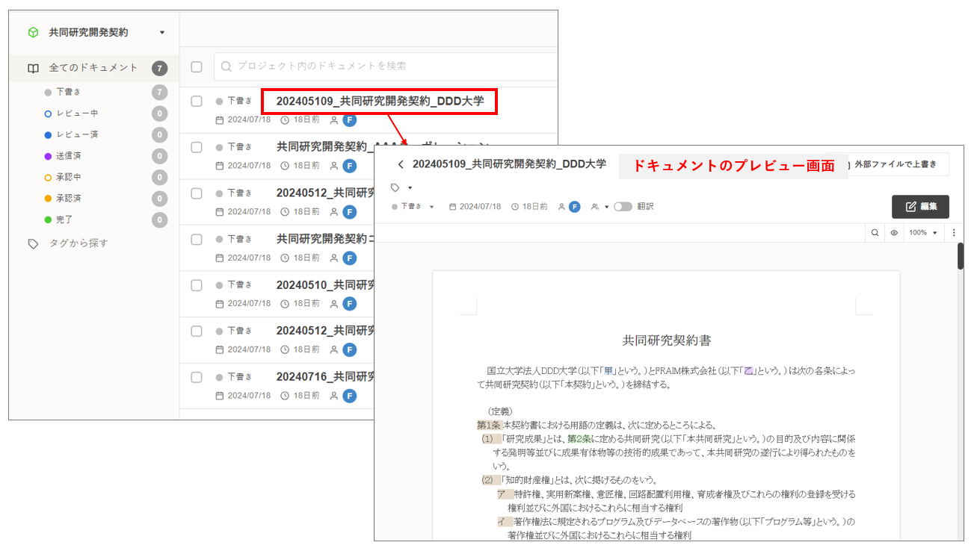Tick the checkbox for the 20240716 document

[x=197, y=377]
